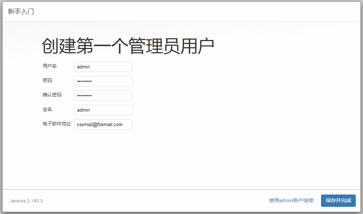Screen dimensions: 363x214
Task: Click the csxmail@foxmail.com text in email field
Action: tap(100, 125)
